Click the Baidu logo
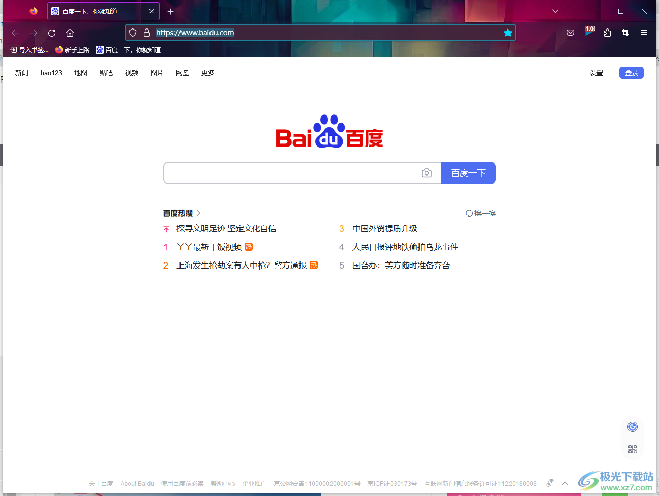 (329, 131)
